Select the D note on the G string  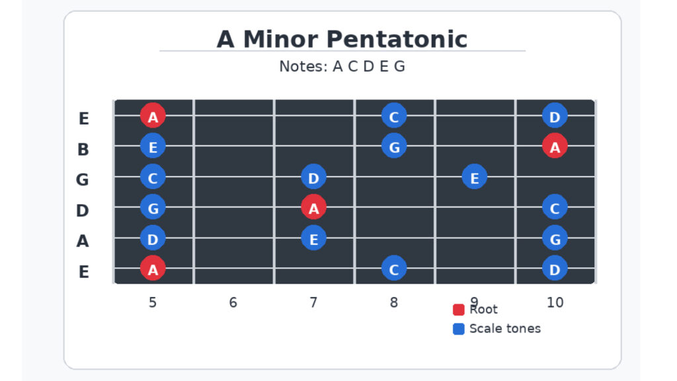point(313,177)
